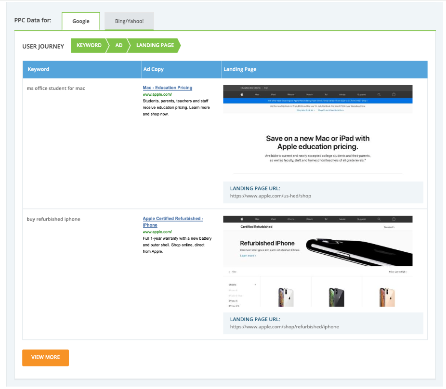Select the Google PPC data tab

81,21
